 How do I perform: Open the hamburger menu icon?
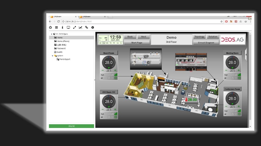[56, 28]
